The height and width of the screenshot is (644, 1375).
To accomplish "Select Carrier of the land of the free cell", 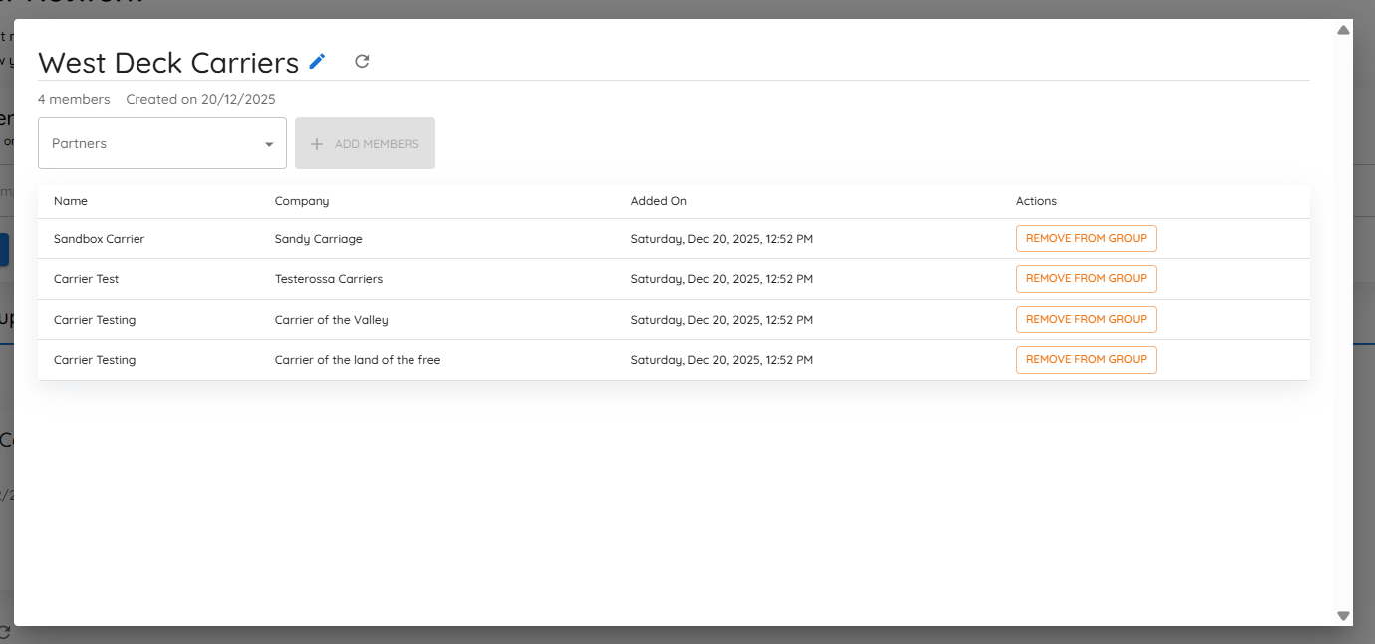I will tap(358, 360).
